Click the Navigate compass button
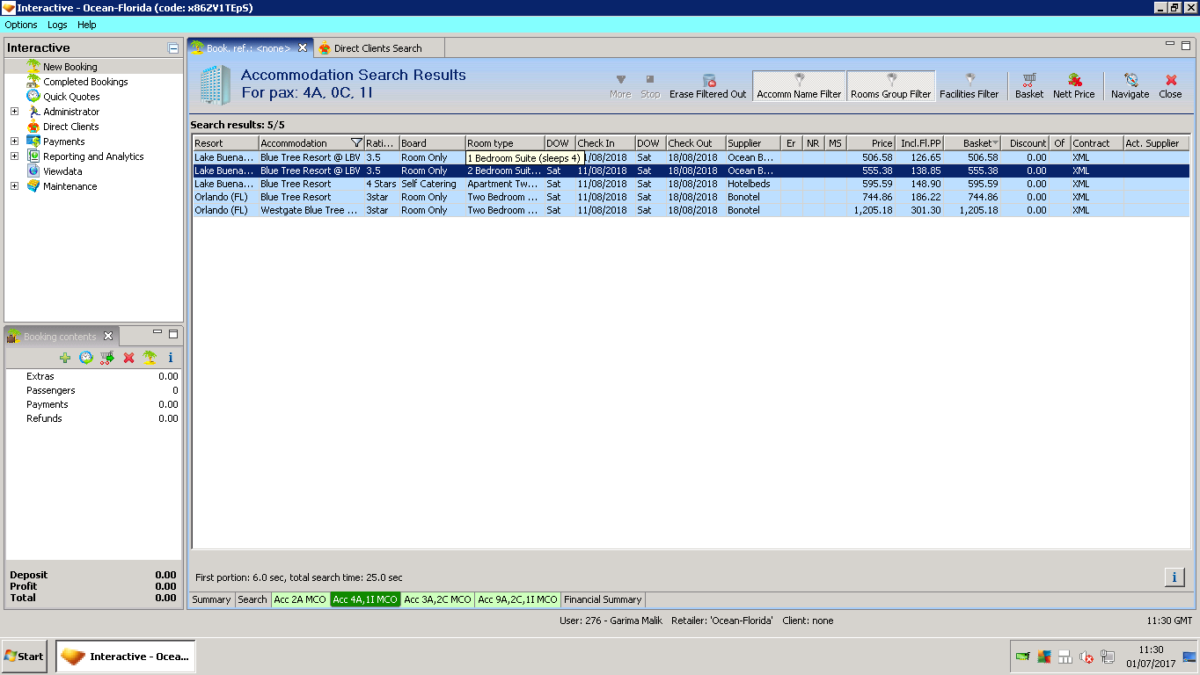This screenshot has width=1200, height=675. click(1130, 86)
